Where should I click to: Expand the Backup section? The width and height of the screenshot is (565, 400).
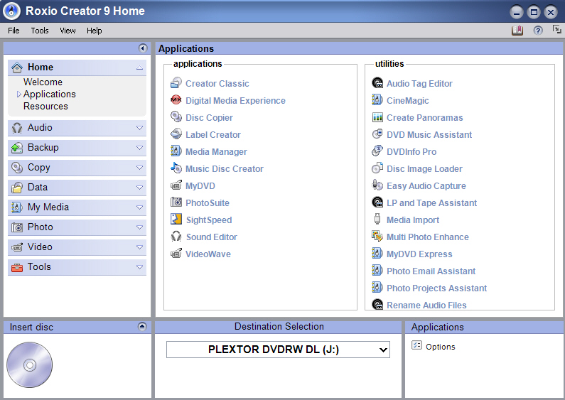(139, 148)
